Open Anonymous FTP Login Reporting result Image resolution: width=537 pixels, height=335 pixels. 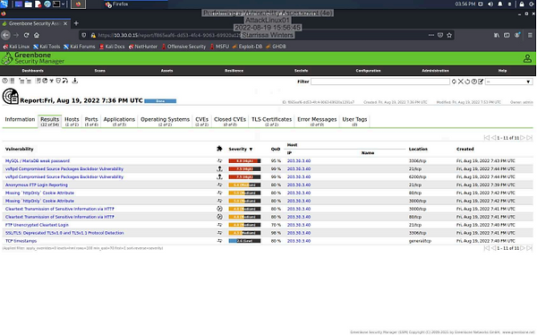[37, 185]
